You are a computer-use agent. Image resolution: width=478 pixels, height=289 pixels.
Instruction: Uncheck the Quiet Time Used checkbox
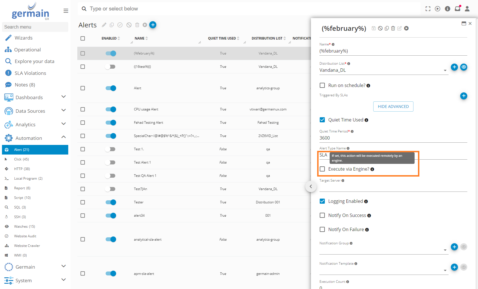point(322,120)
